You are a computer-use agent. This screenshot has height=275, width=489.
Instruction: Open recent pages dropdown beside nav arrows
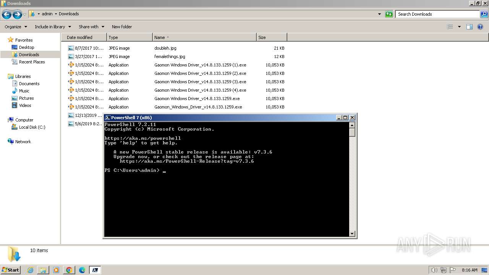pos(25,15)
